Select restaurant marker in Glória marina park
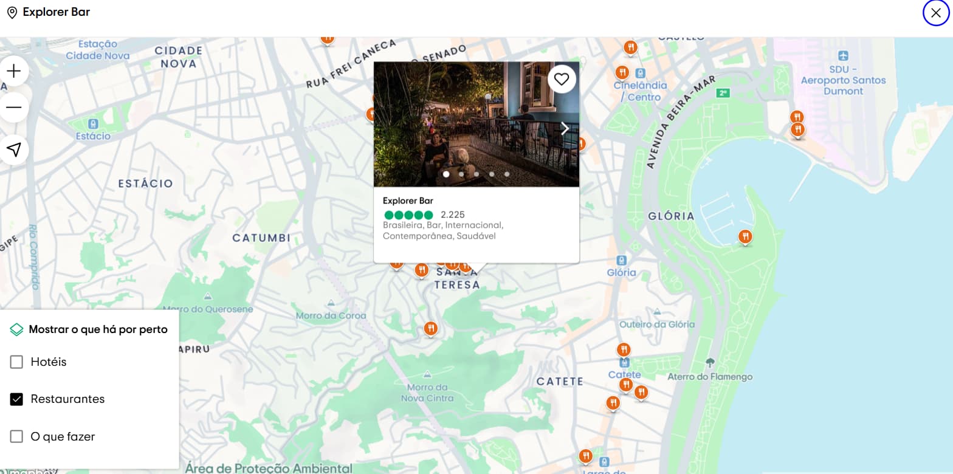 (x=745, y=236)
